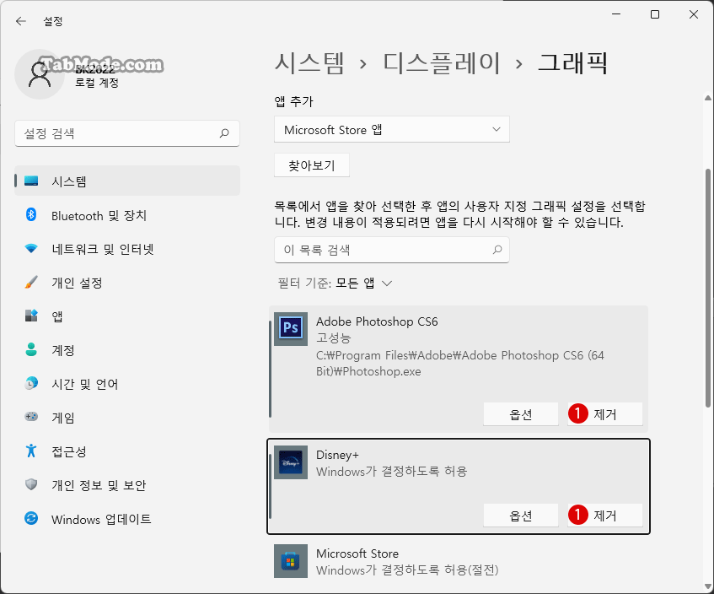Click 옵션 for Disney+
714x594 pixels.
pyautogui.click(x=521, y=516)
